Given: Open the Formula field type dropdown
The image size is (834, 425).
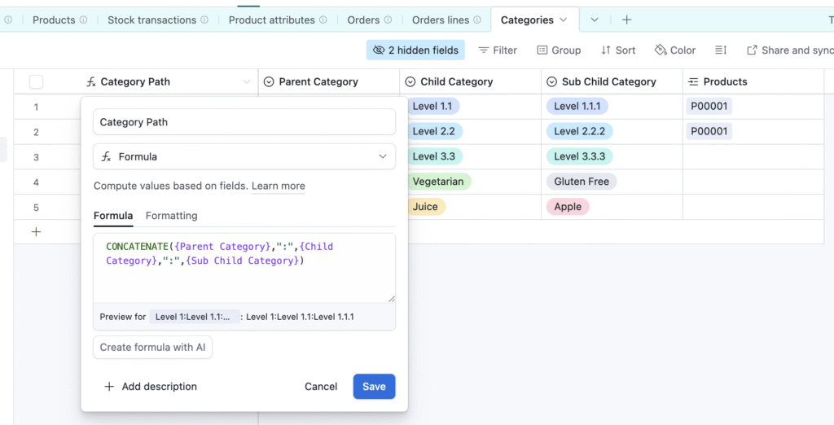Looking at the screenshot, I should (x=244, y=156).
